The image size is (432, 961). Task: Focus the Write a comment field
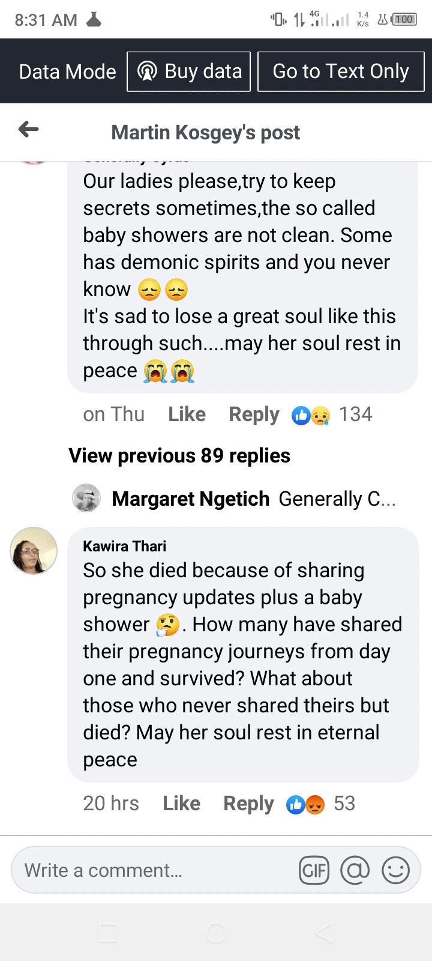click(x=150, y=870)
